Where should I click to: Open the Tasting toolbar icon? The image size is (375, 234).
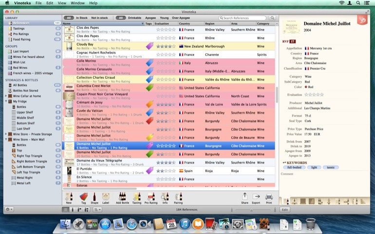pyautogui.click(x=137, y=197)
